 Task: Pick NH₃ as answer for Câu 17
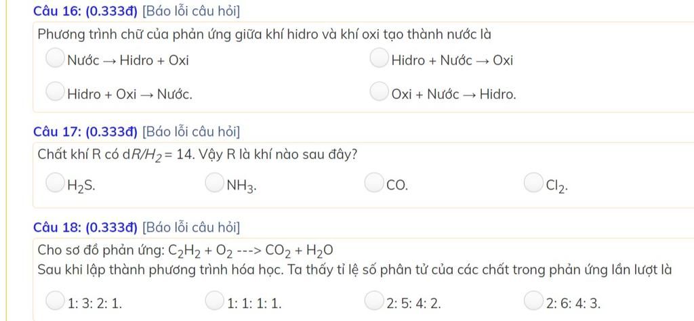click(x=214, y=184)
